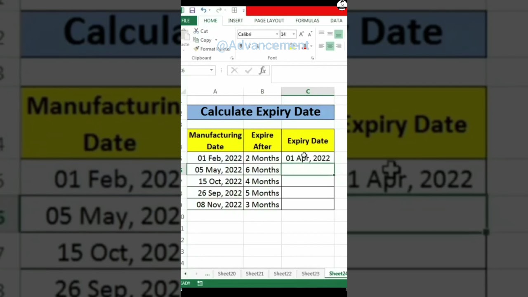The width and height of the screenshot is (528, 297).
Task: Select the Sheet24 tab
Action: [337, 273]
